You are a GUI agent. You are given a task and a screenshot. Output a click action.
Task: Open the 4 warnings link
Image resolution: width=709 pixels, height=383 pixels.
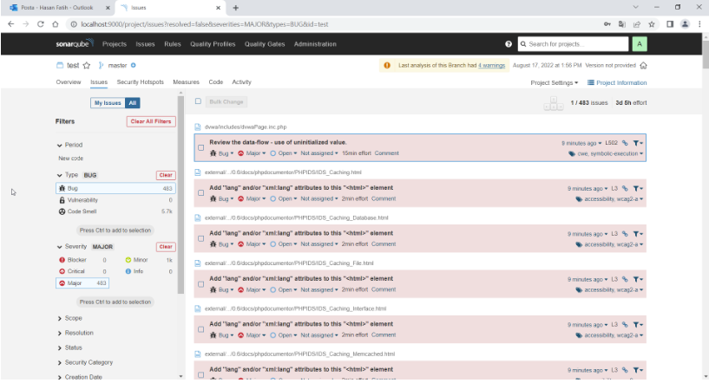pos(491,65)
